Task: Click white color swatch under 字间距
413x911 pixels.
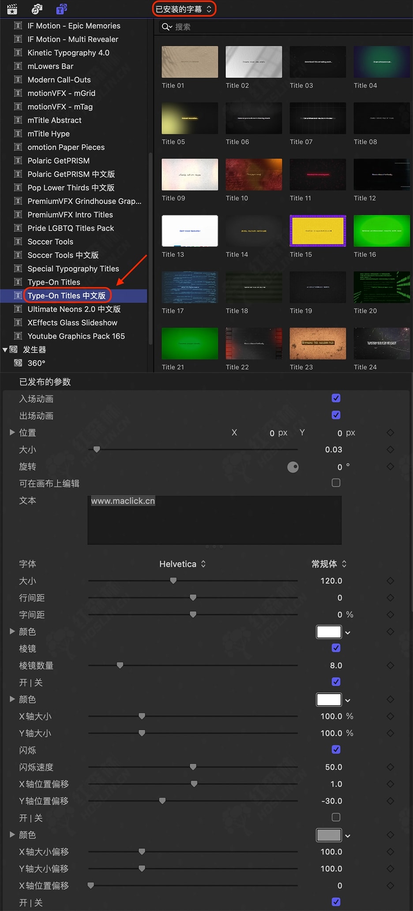Action: (329, 632)
